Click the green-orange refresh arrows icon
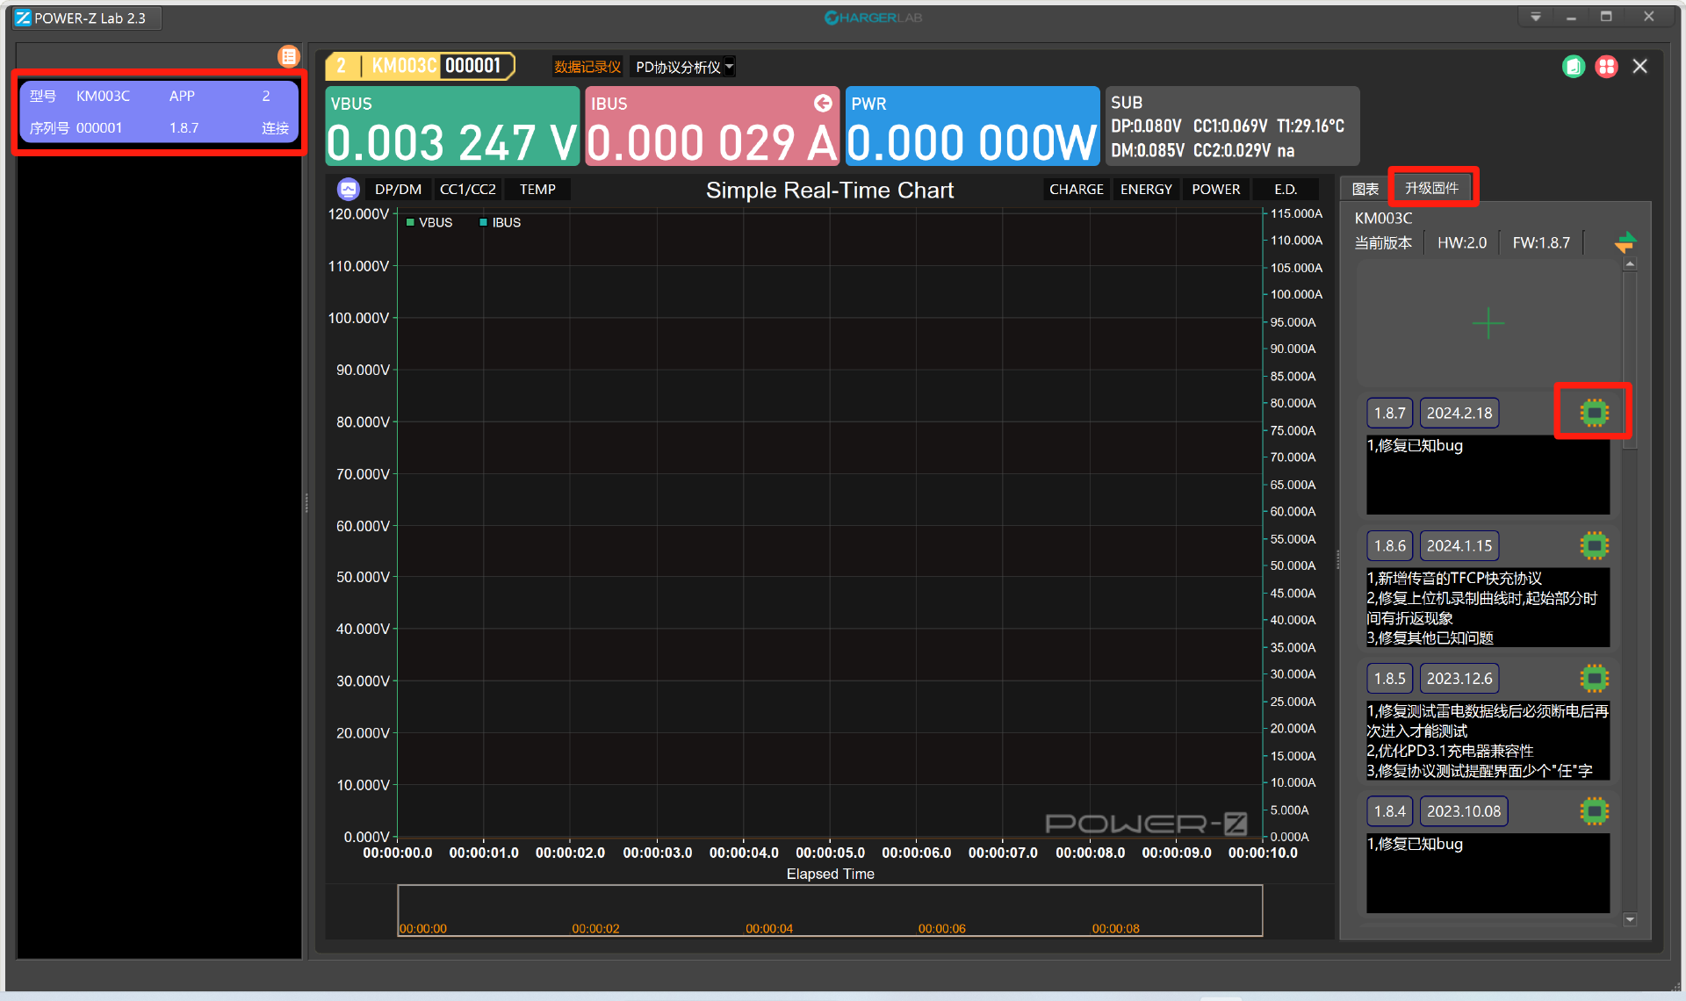This screenshot has width=1686, height=1001. click(1625, 242)
